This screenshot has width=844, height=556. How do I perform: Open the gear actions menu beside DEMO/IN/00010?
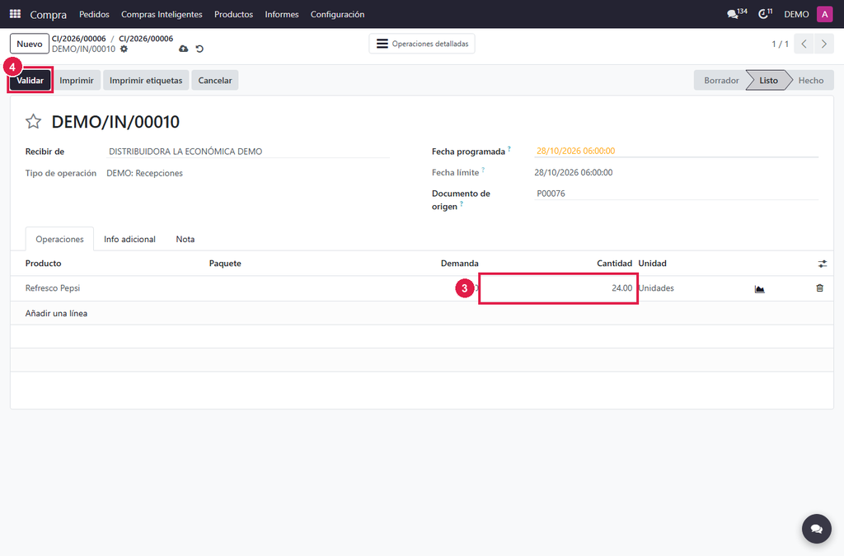click(124, 49)
